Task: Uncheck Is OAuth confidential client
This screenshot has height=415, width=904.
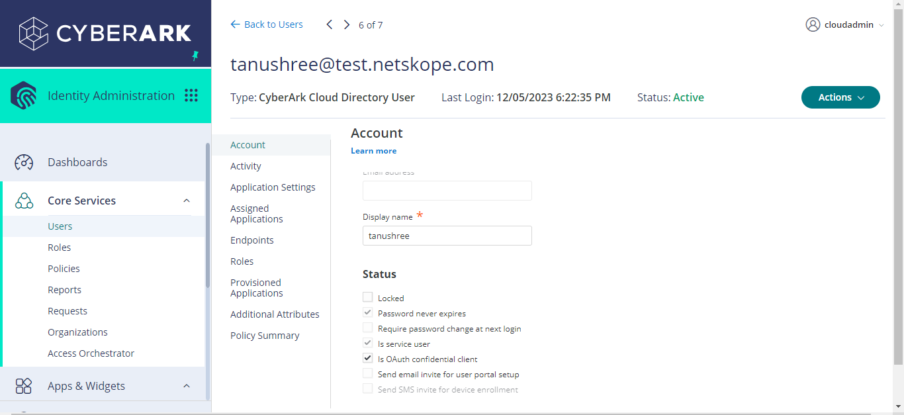Action: click(x=368, y=358)
